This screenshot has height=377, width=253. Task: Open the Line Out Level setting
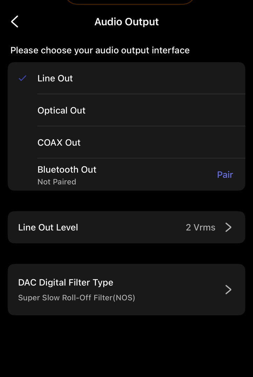[48, 228]
